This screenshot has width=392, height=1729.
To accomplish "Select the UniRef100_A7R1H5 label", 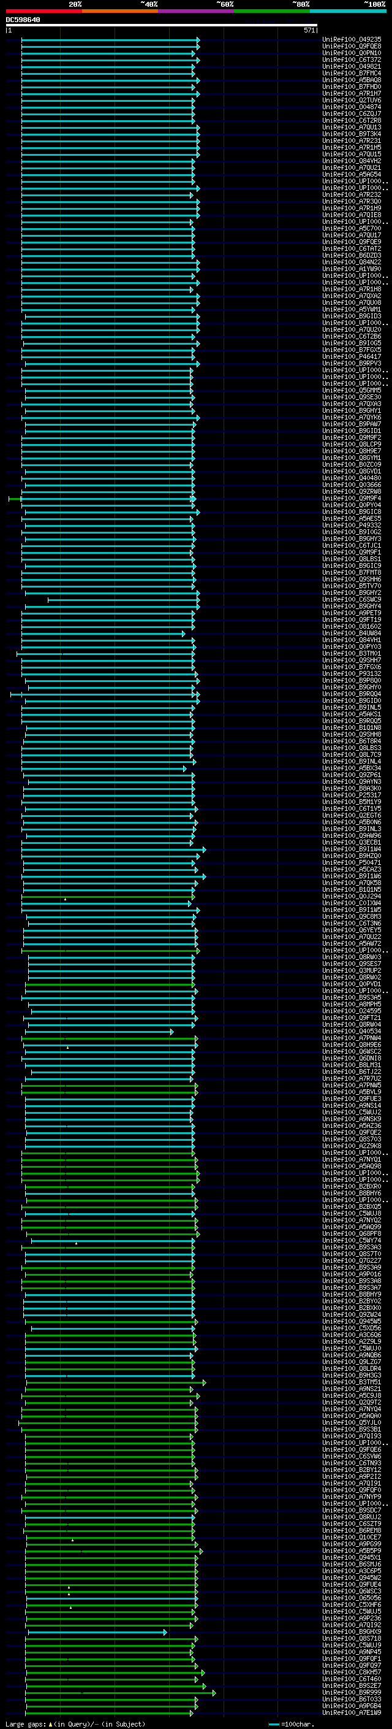I will coord(352,147).
